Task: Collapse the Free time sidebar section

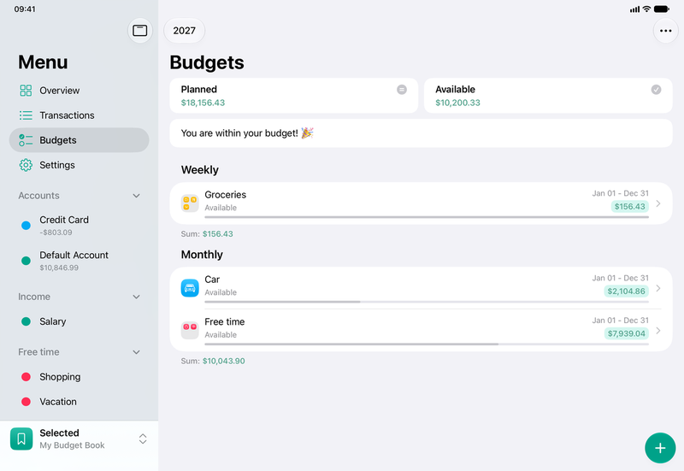Action: pyautogui.click(x=136, y=352)
